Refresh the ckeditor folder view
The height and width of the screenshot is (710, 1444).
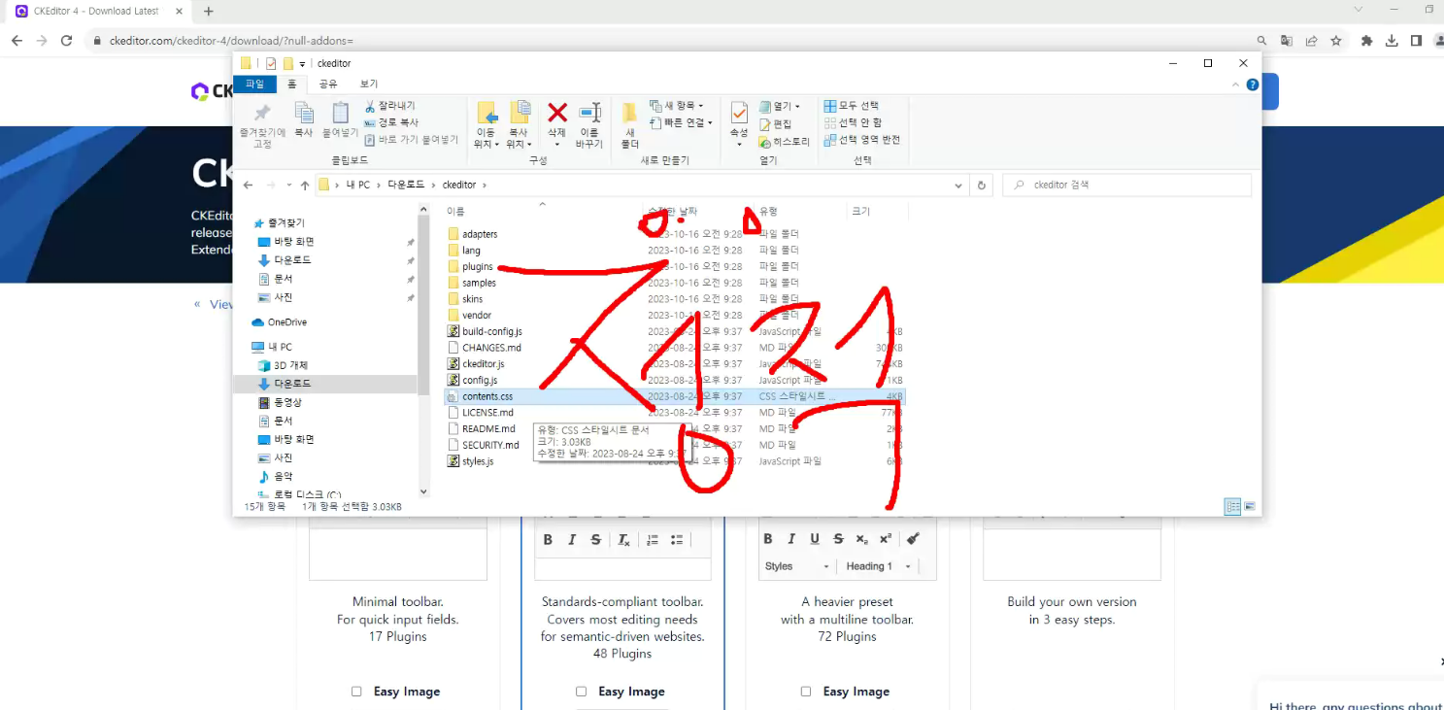pyautogui.click(x=982, y=185)
